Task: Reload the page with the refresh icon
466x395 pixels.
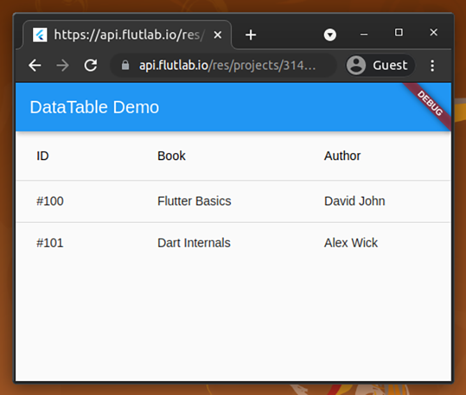Action: pyautogui.click(x=91, y=65)
